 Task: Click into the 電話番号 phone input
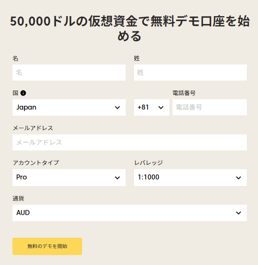click(x=209, y=107)
